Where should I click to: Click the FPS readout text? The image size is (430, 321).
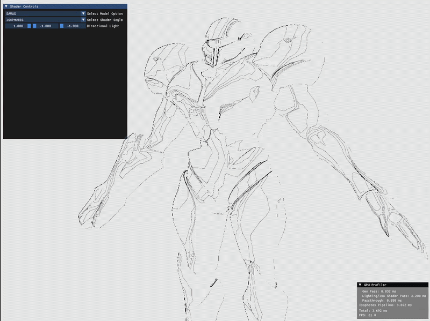coord(368,315)
